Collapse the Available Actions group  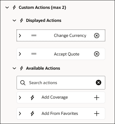(x=14, y=68)
